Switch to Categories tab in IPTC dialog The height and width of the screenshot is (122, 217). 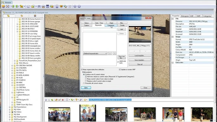[x=111, y=26]
